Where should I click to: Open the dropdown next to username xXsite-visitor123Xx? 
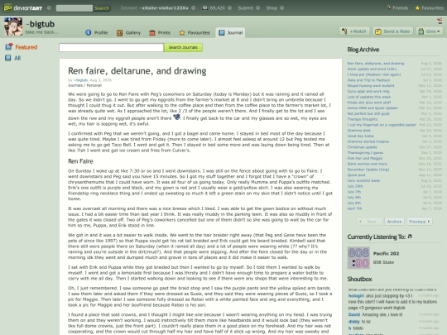193,8
